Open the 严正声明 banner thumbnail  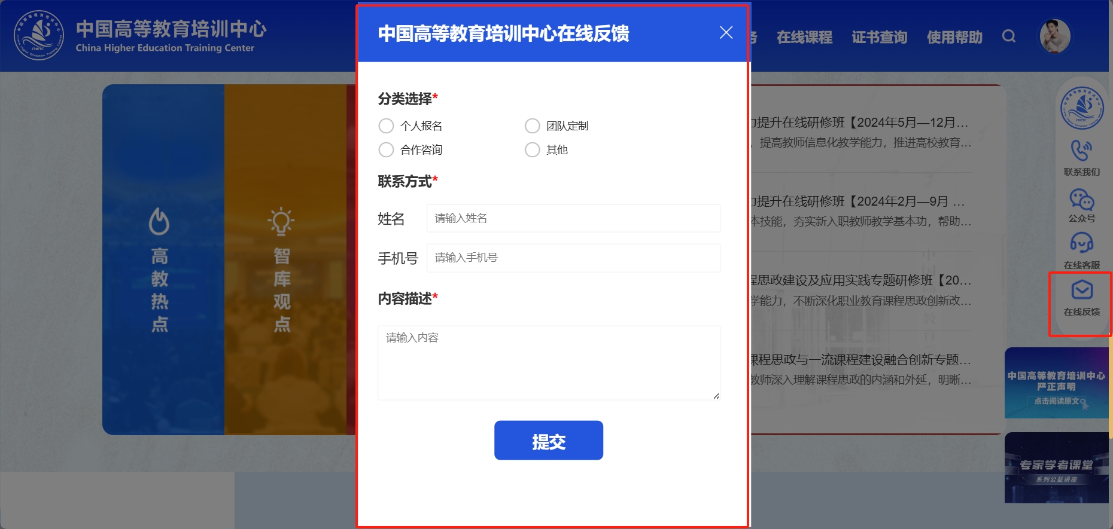(x=1056, y=383)
